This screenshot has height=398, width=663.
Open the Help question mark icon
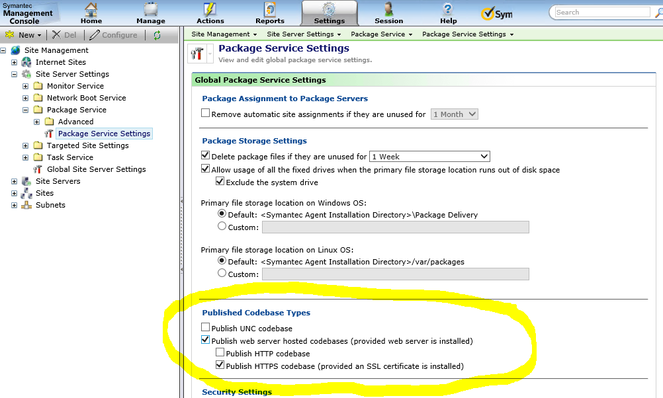(448, 9)
